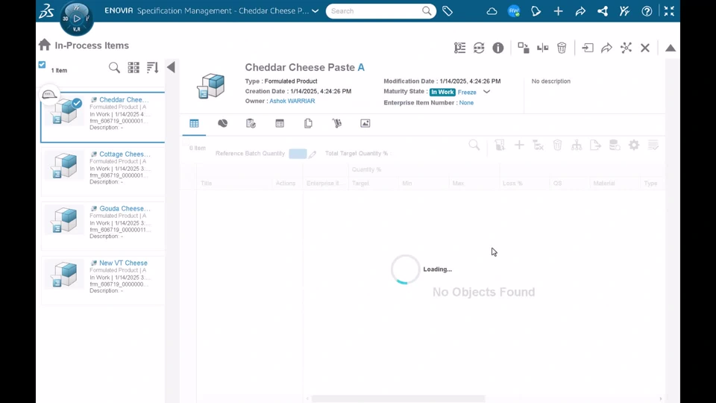Collapse the left list panel arrow
This screenshot has height=403, width=716.
[x=172, y=68]
